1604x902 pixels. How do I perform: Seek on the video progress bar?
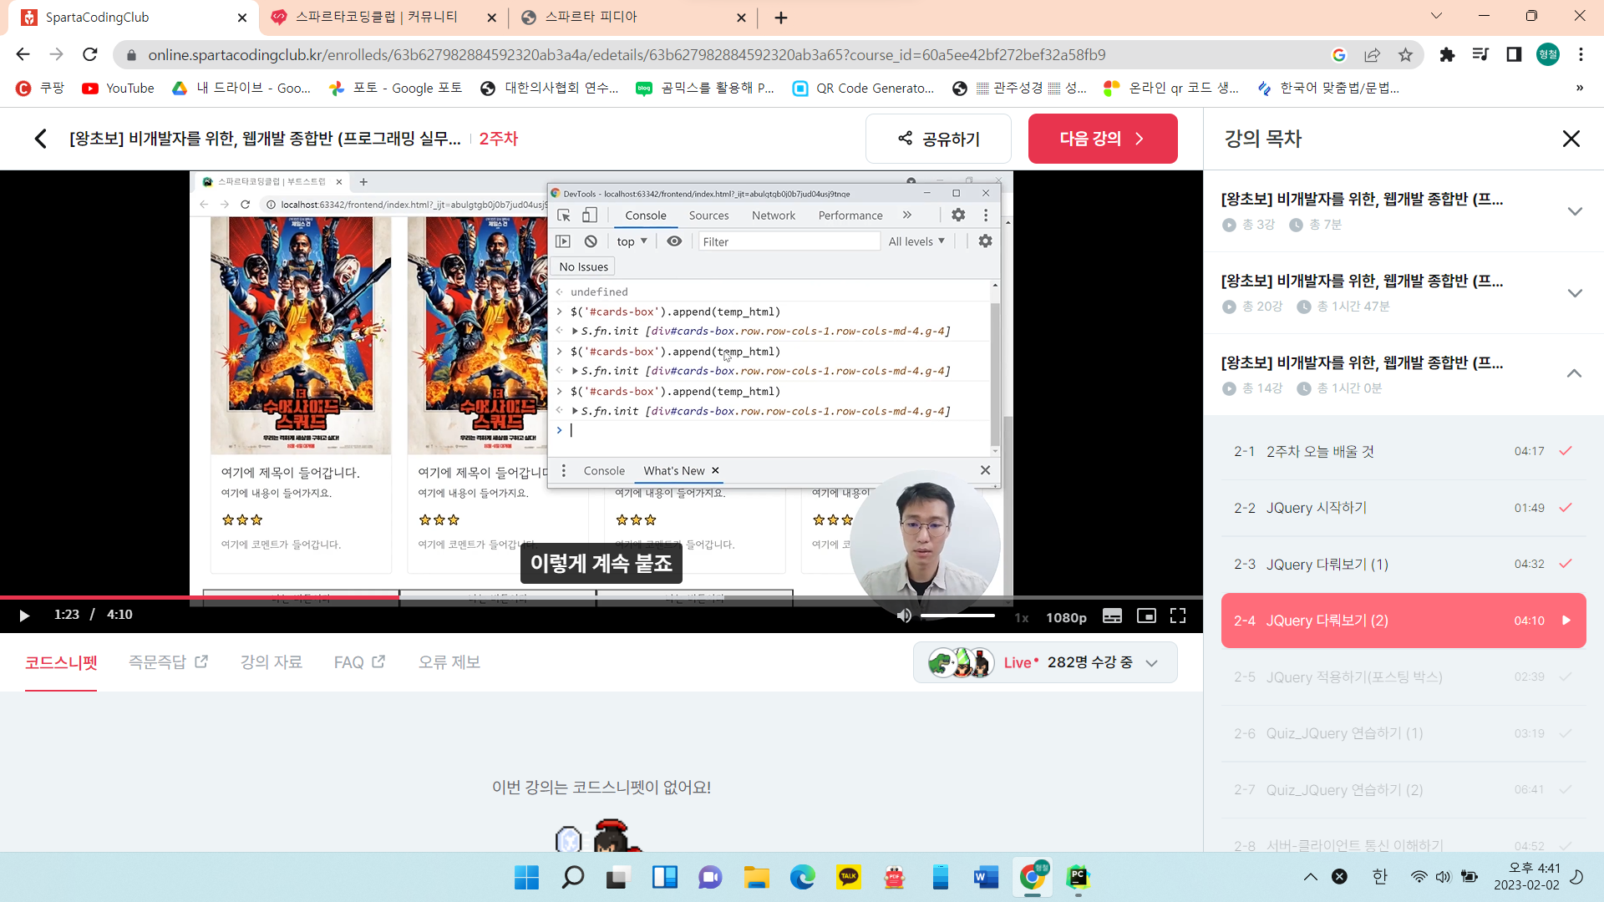[x=601, y=597]
